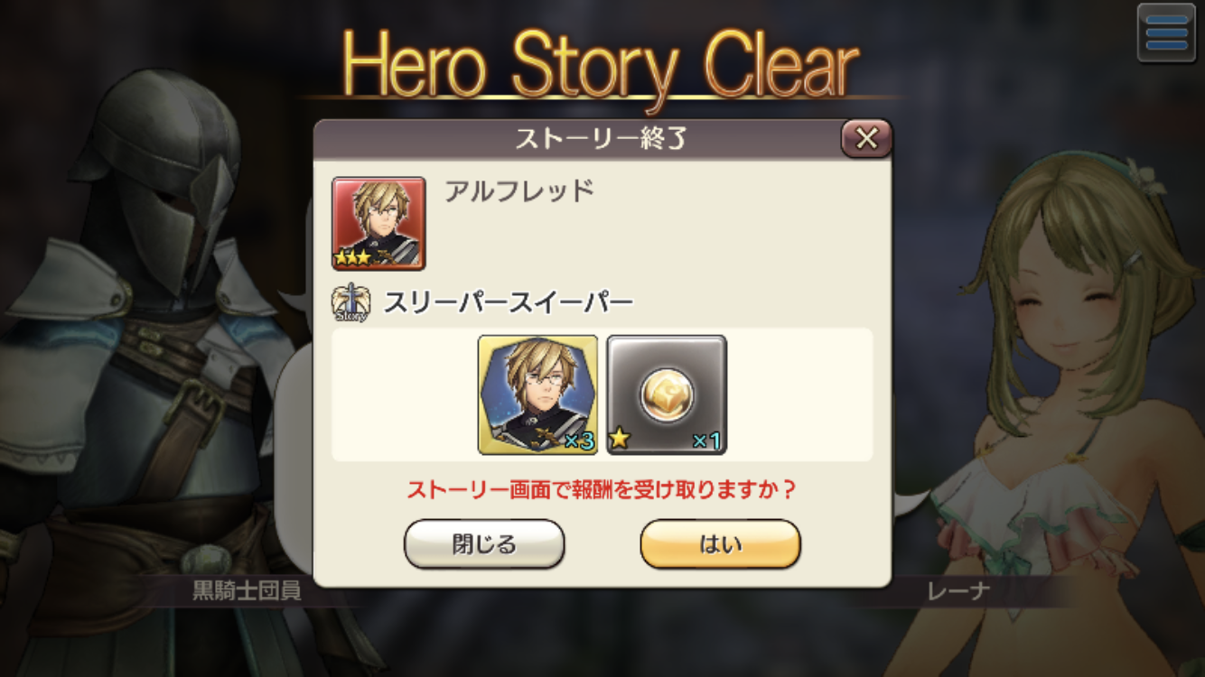Click the アルフレッド name text
Screen dimensions: 1205x677
[518, 190]
